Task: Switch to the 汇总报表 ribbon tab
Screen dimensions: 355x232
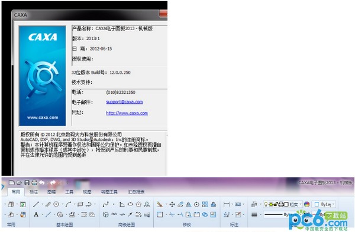Action: pyautogui.click(x=136, y=192)
